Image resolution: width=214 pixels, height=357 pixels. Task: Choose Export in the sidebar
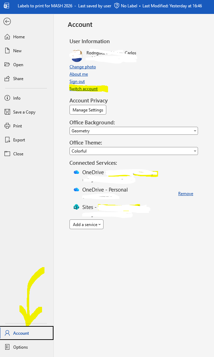(x=27, y=140)
